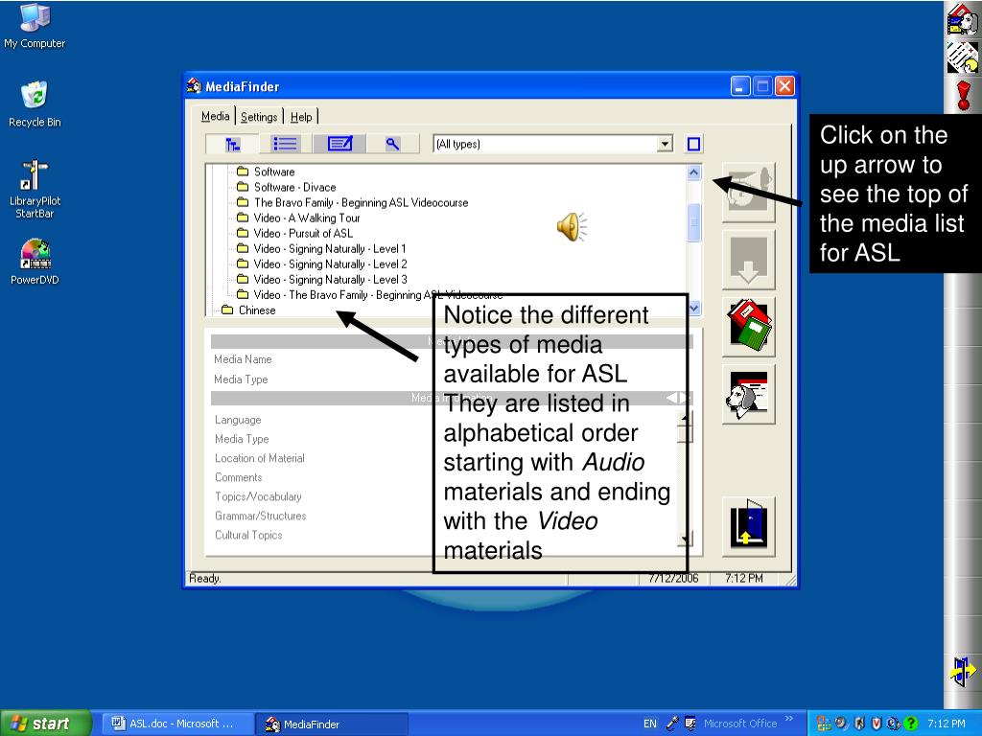Open the Help tab

pos(301,117)
